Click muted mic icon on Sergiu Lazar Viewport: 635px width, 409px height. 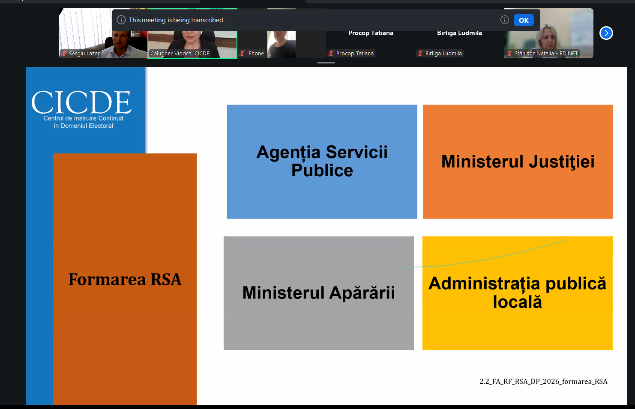64,53
